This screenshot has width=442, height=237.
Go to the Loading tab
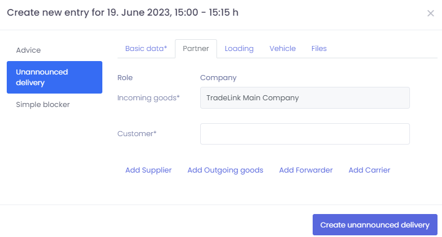pyautogui.click(x=239, y=49)
